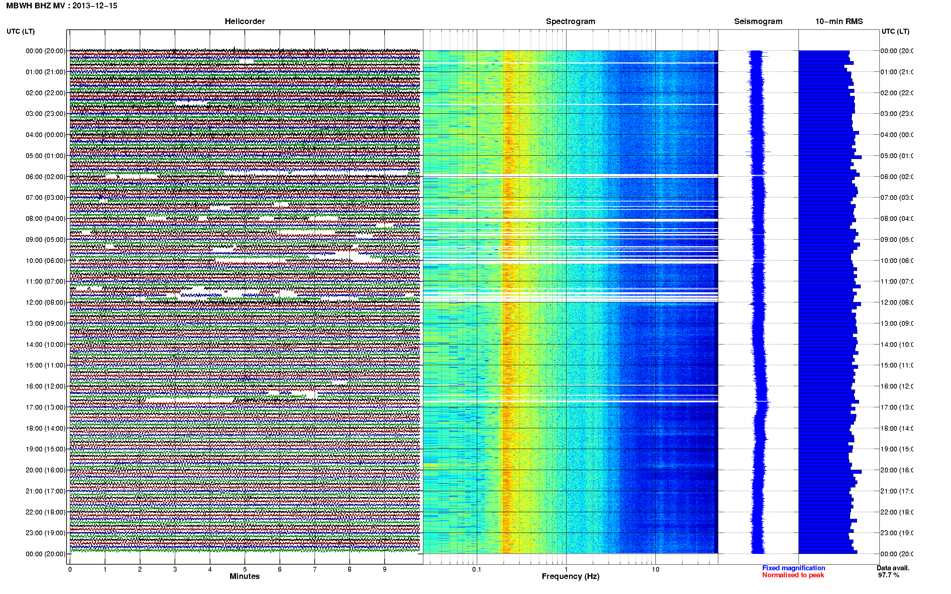Click the left '21:00 (17:00)' time label

pyautogui.click(x=45, y=491)
